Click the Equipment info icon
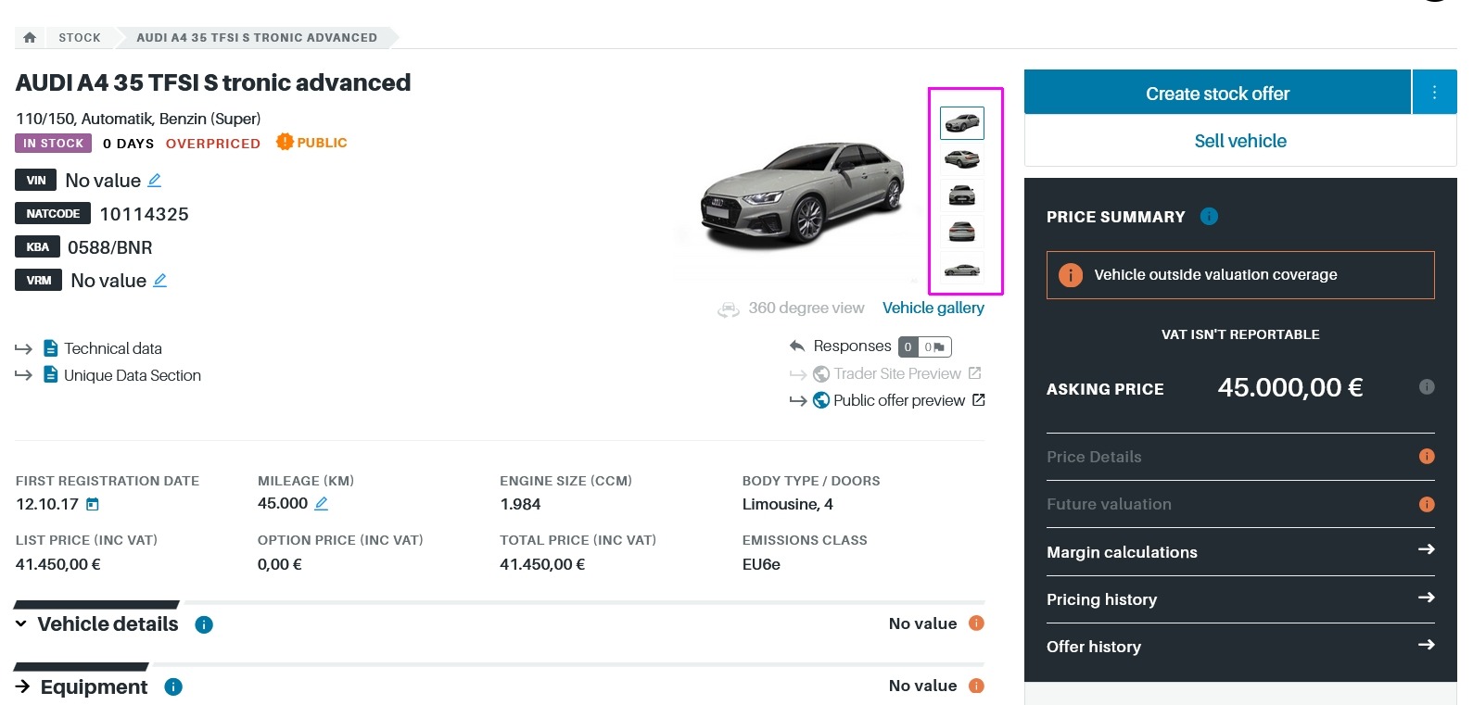This screenshot has height=705, width=1473. point(173,686)
